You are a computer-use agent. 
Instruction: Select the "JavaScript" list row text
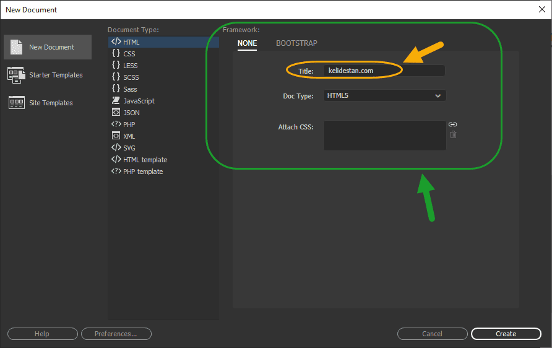coord(139,101)
